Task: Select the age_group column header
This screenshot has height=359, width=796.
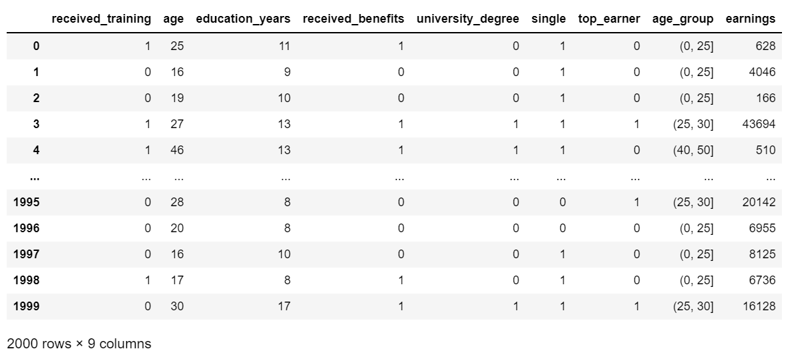Action: 683,19
